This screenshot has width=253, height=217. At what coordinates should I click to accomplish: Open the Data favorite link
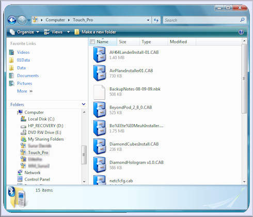(21, 68)
